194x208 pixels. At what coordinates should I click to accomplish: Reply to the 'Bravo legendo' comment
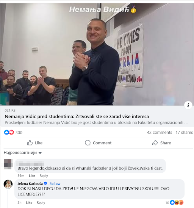pyautogui.click(x=44, y=176)
